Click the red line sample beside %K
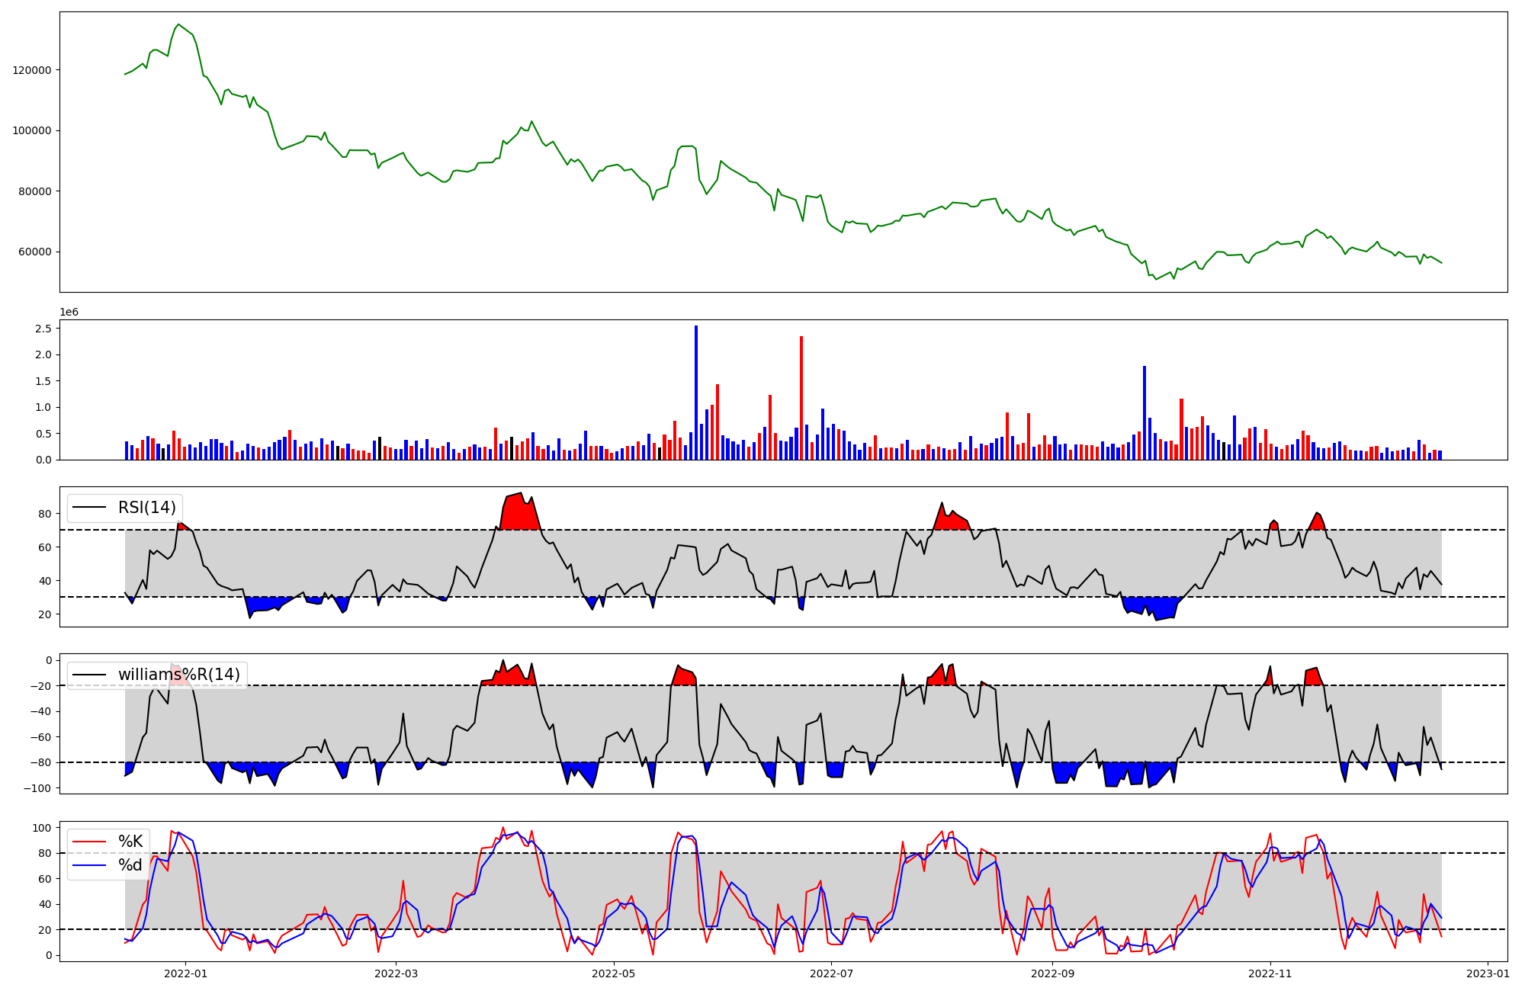 tap(89, 842)
